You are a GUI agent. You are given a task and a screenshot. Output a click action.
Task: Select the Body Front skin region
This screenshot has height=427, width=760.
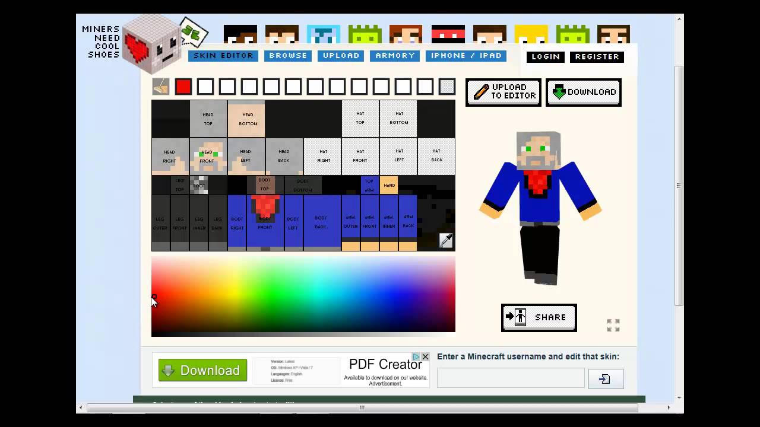click(265, 223)
